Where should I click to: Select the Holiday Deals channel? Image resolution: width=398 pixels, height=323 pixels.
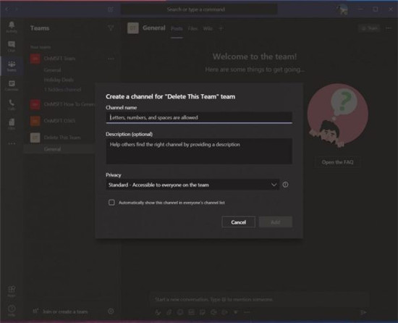click(x=59, y=80)
